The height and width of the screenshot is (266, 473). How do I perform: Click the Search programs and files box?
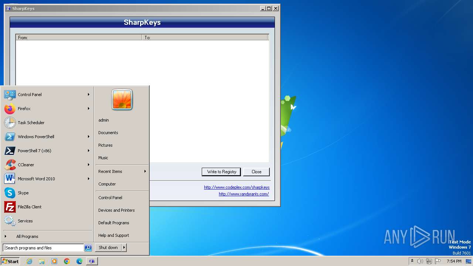(x=43, y=248)
